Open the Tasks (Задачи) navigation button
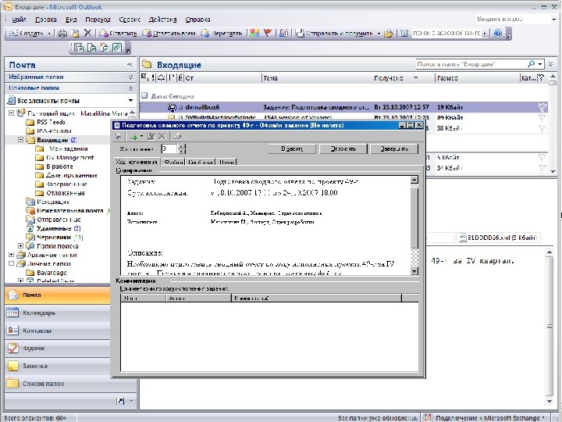Viewport: 562px width, 422px height. click(x=57, y=348)
